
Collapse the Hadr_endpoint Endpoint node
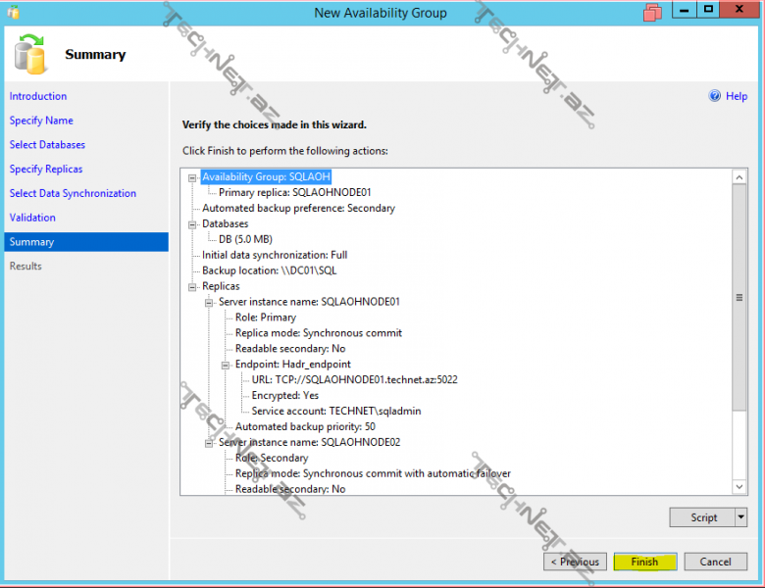point(227,365)
